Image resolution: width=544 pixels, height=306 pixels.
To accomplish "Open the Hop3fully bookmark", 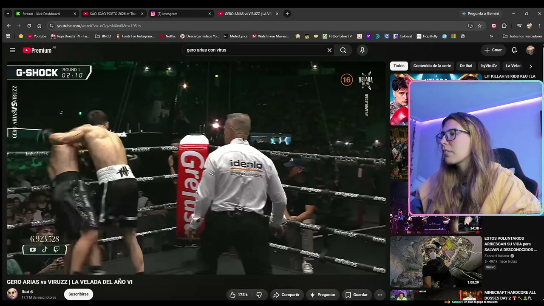I will tap(427, 36).
